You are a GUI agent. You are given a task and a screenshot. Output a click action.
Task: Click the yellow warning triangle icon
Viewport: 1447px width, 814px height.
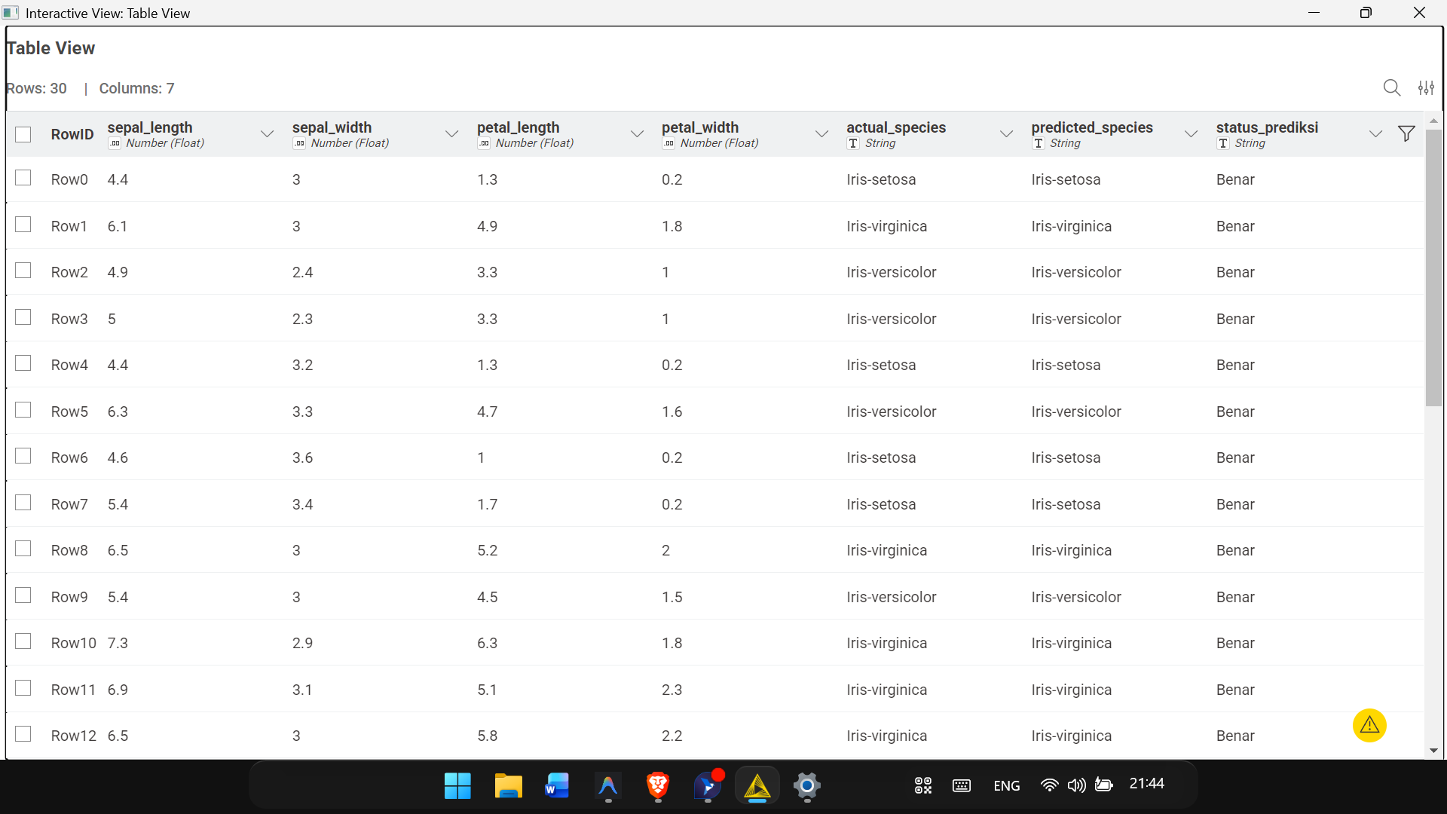tap(1369, 725)
